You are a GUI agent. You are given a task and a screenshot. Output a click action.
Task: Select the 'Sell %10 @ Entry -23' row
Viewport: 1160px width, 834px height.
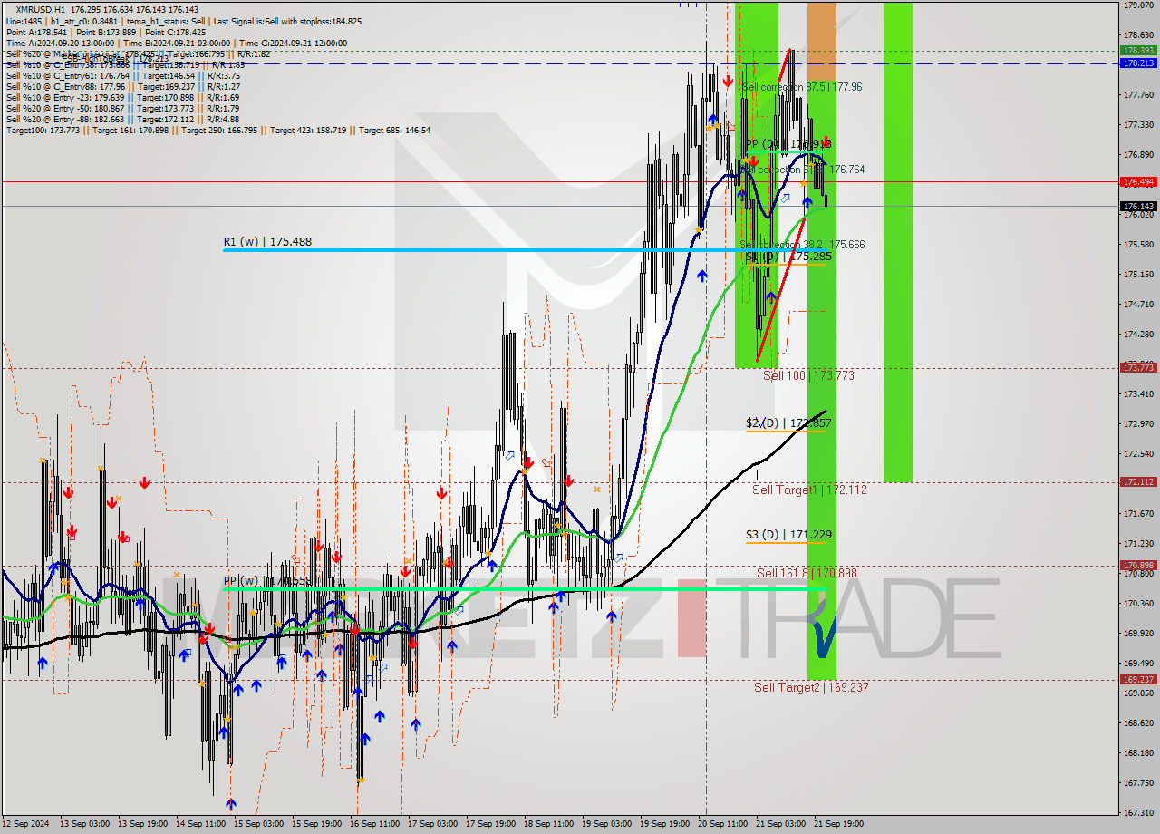click(x=122, y=98)
